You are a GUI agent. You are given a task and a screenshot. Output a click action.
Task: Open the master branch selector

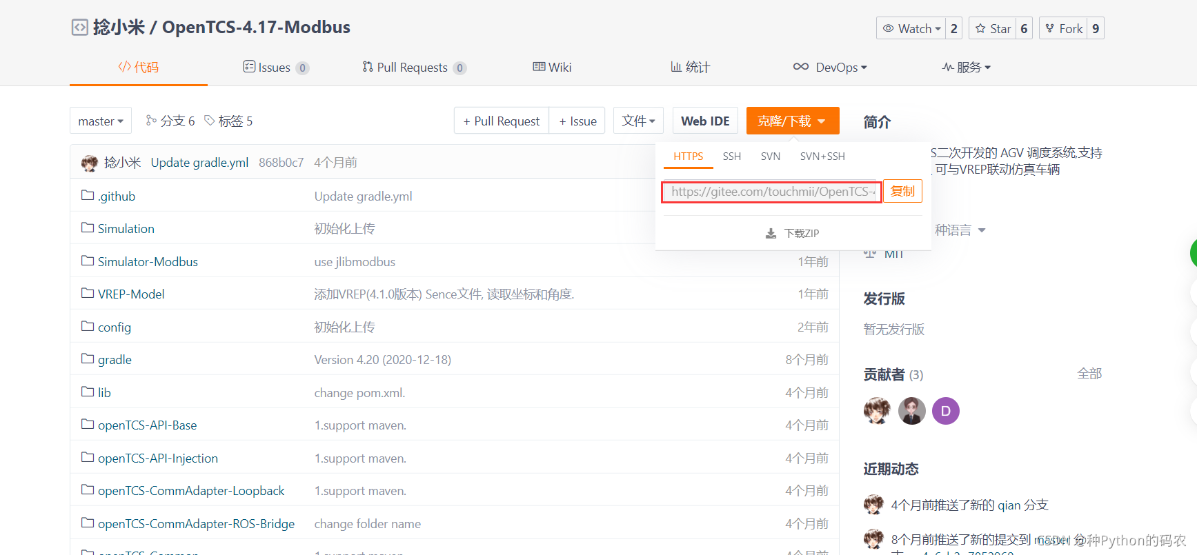tap(101, 121)
